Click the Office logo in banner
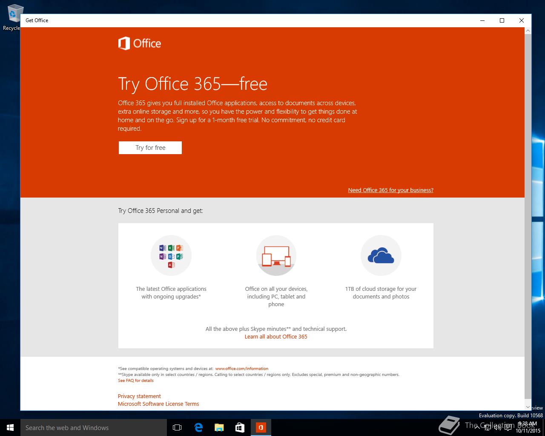 pos(139,43)
